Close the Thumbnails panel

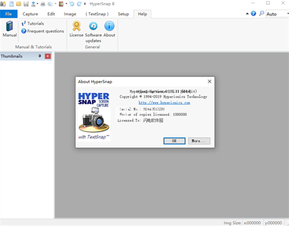point(48,56)
